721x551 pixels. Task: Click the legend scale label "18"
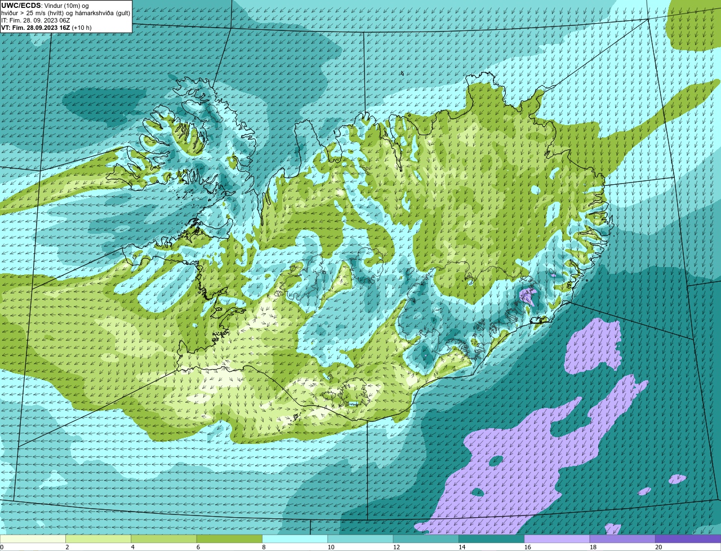click(593, 547)
